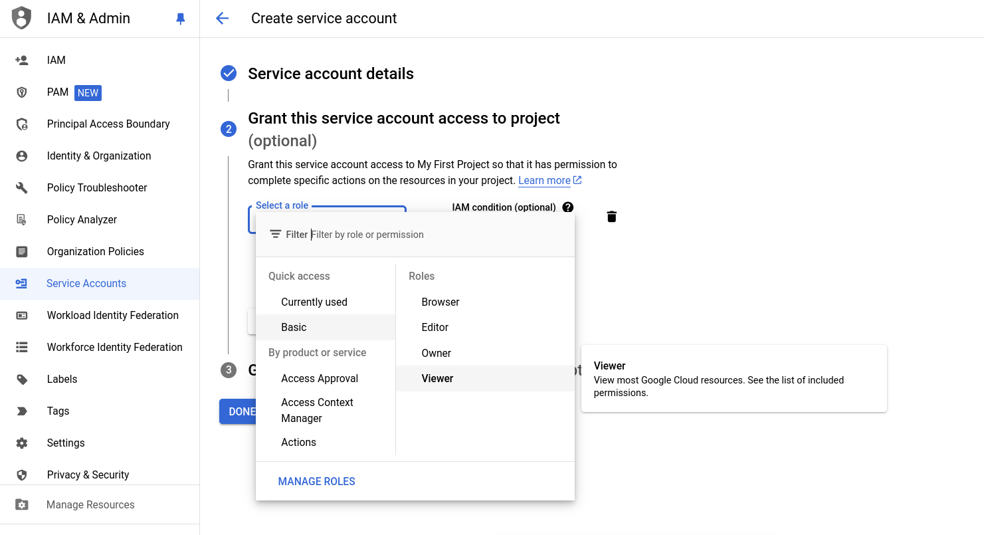Open Privacy & Security

(100, 475)
